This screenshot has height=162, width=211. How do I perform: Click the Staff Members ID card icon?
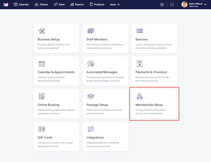[91, 31]
